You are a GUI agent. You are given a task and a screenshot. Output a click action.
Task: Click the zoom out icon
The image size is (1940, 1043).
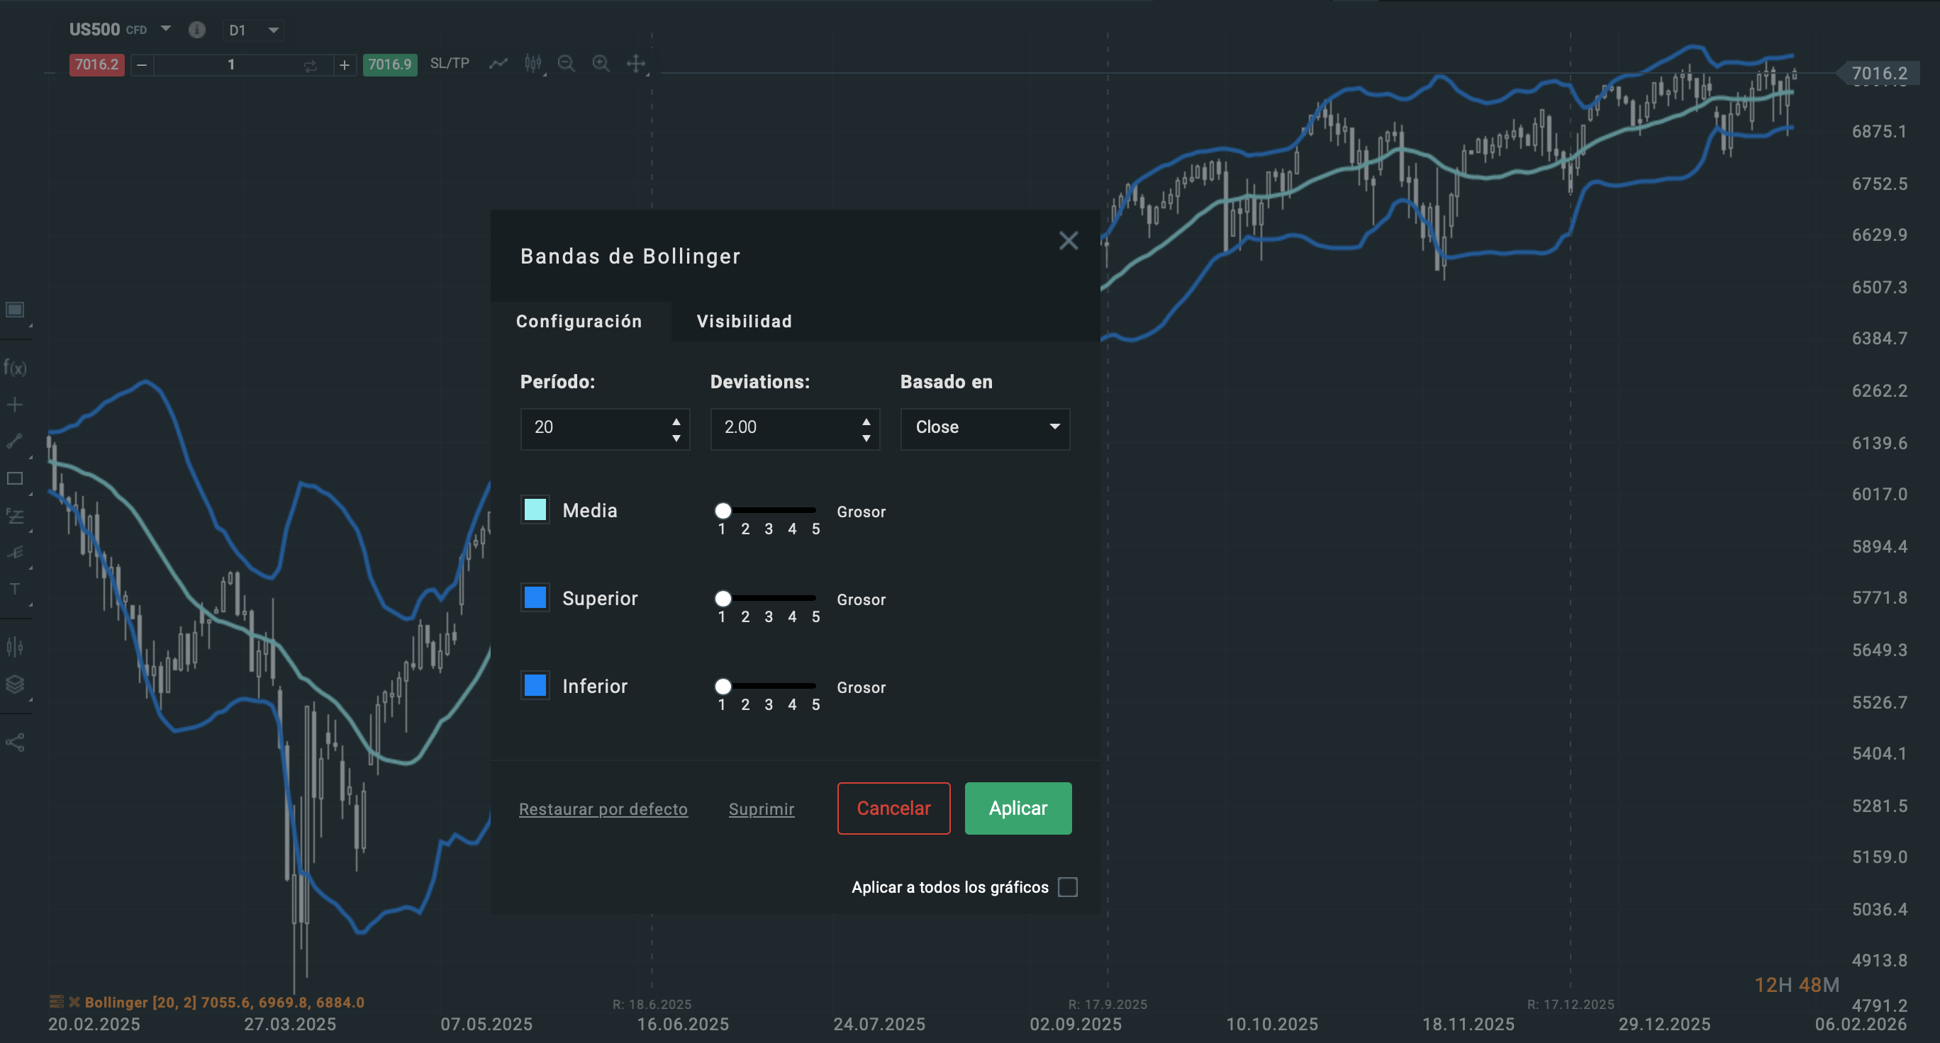[x=567, y=64]
